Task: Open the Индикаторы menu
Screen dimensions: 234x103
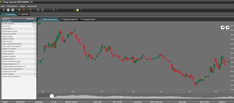Action: click(x=32, y=6)
